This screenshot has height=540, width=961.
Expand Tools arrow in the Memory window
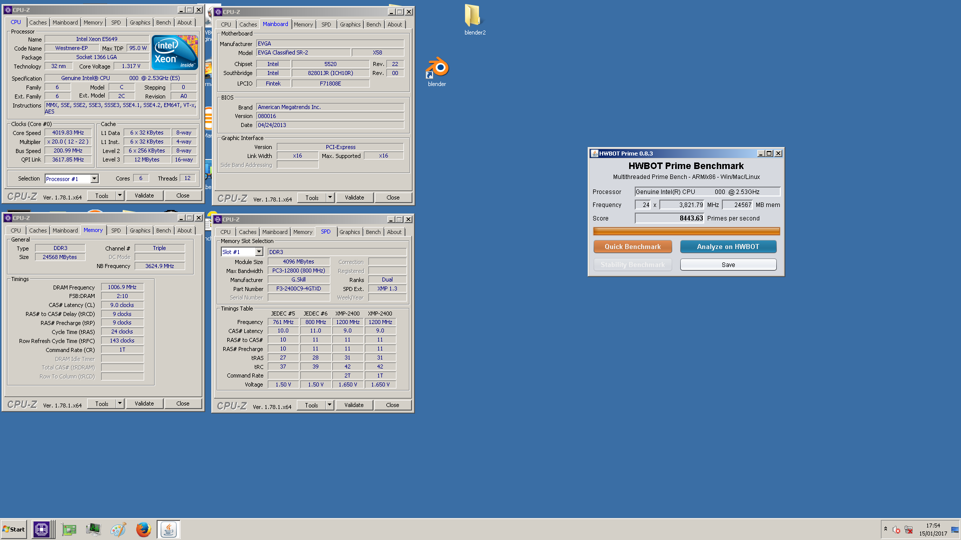pyautogui.click(x=120, y=403)
